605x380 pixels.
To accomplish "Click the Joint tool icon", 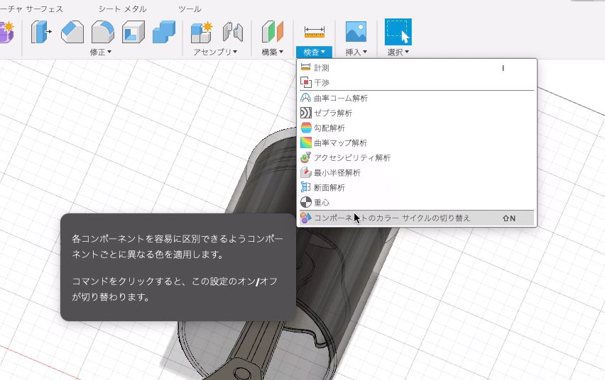I will tap(233, 32).
